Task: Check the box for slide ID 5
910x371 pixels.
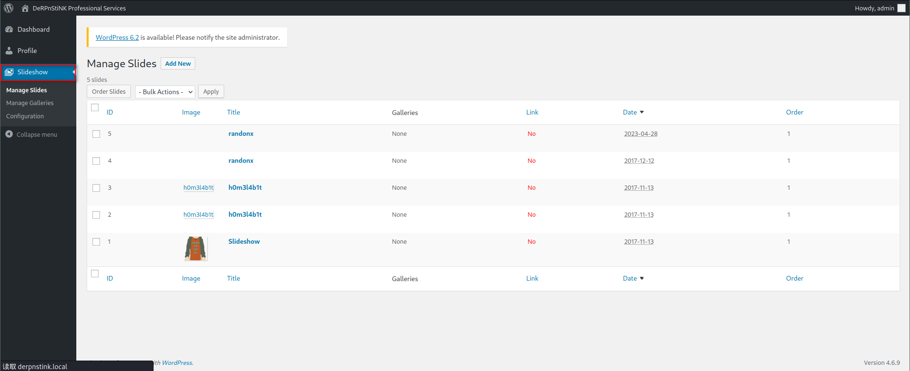Action: [x=96, y=134]
